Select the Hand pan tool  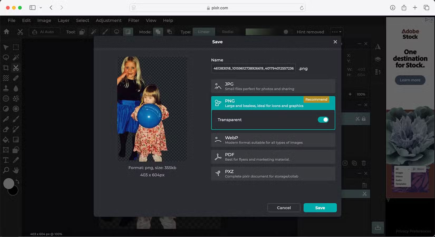[16, 170]
